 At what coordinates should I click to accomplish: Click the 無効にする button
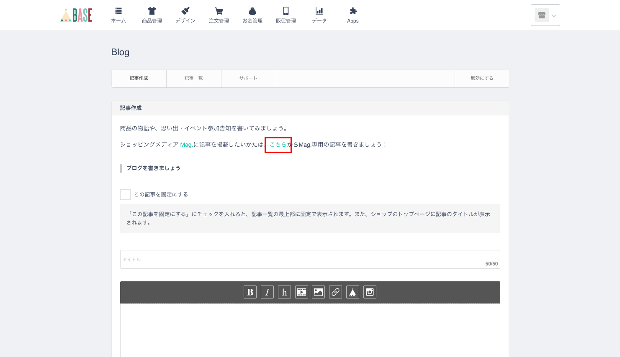tap(482, 79)
